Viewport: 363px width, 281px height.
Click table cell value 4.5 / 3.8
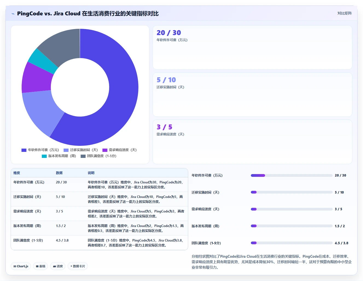[x=62, y=240]
